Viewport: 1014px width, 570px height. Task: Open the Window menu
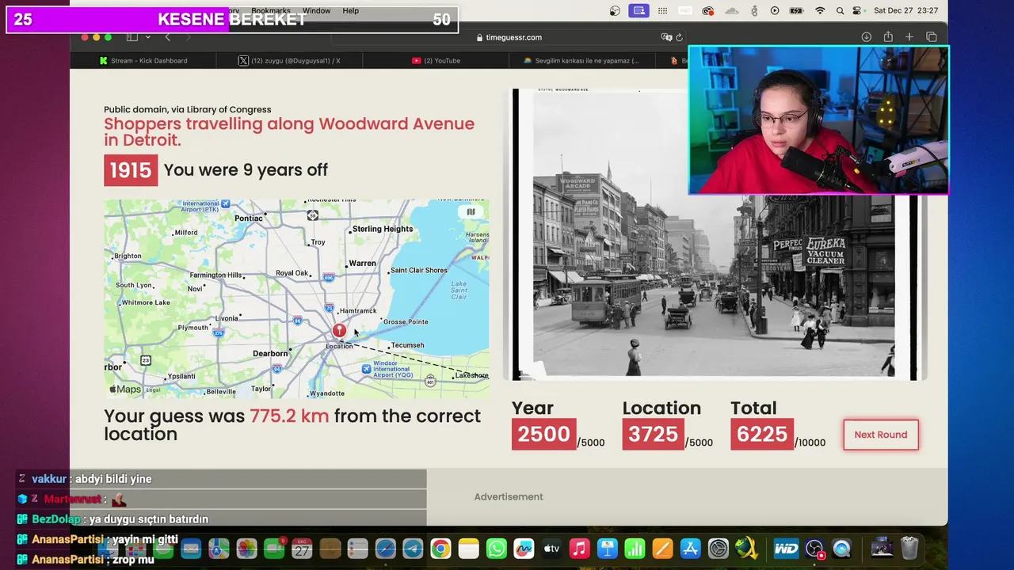[316, 11]
